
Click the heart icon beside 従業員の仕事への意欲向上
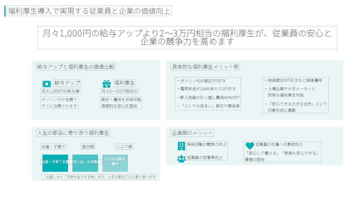250,146
